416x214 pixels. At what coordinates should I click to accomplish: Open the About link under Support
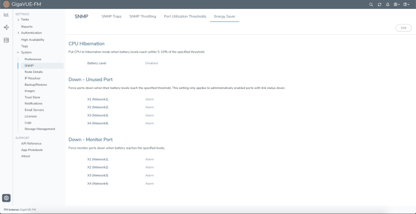(25, 156)
